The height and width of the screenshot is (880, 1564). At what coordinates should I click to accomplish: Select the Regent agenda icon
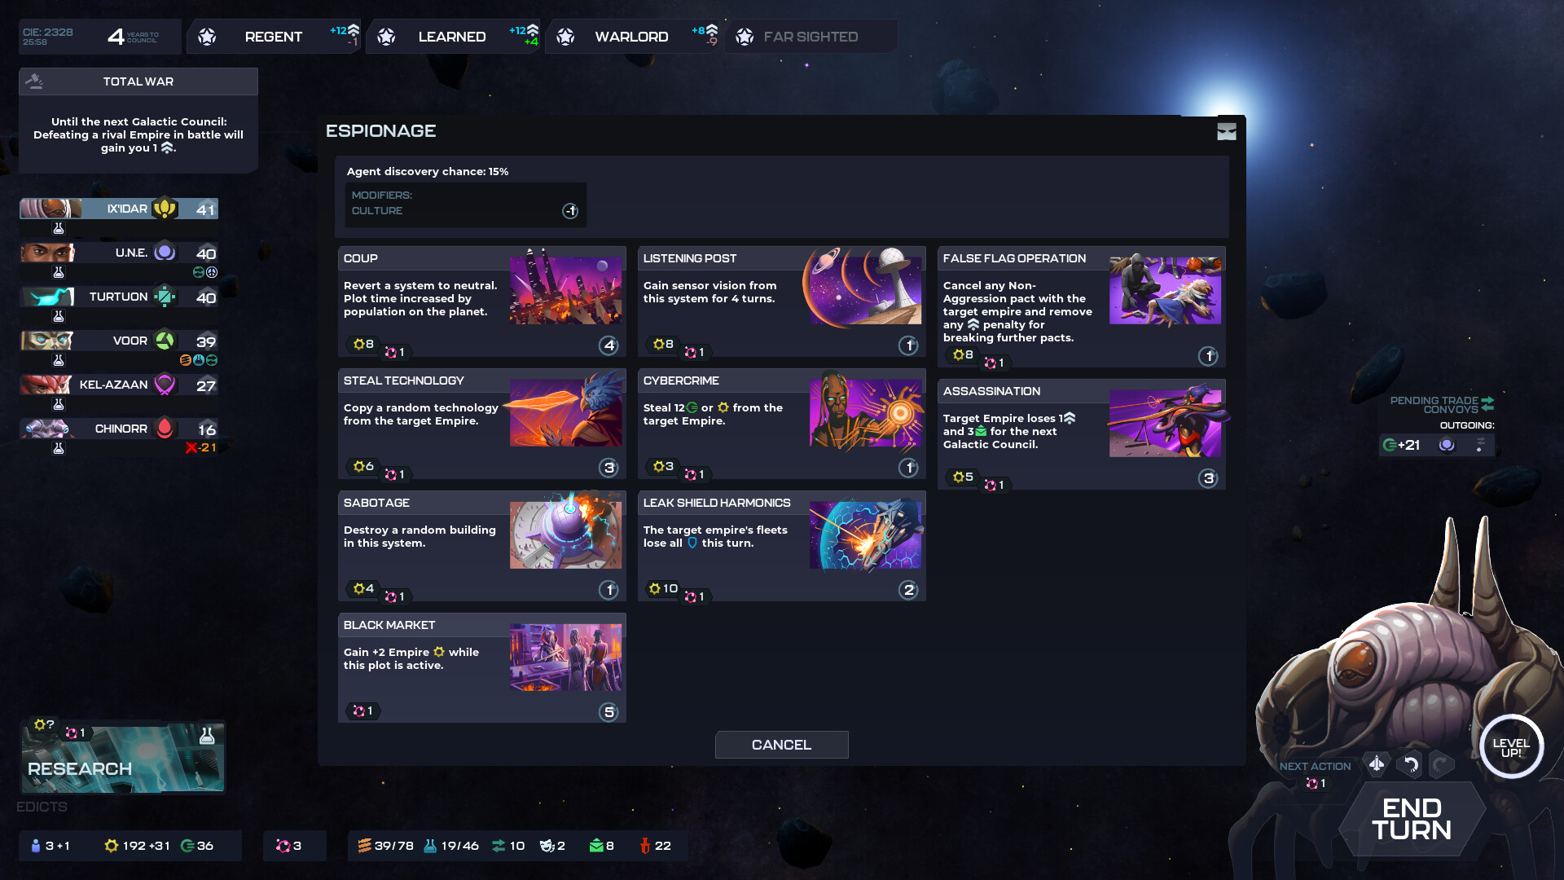(207, 36)
